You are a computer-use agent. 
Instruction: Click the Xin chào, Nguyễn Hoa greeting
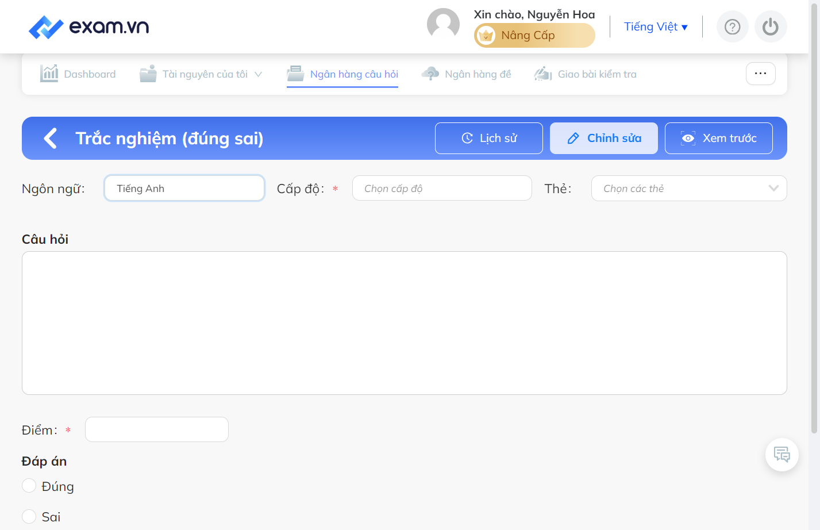point(534,14)
